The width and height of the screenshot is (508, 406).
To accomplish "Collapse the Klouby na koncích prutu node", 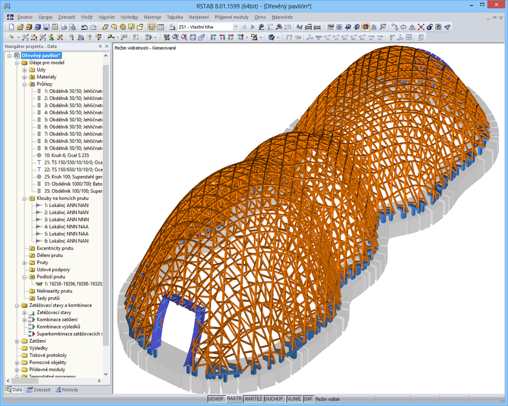I will coord(24,199).
